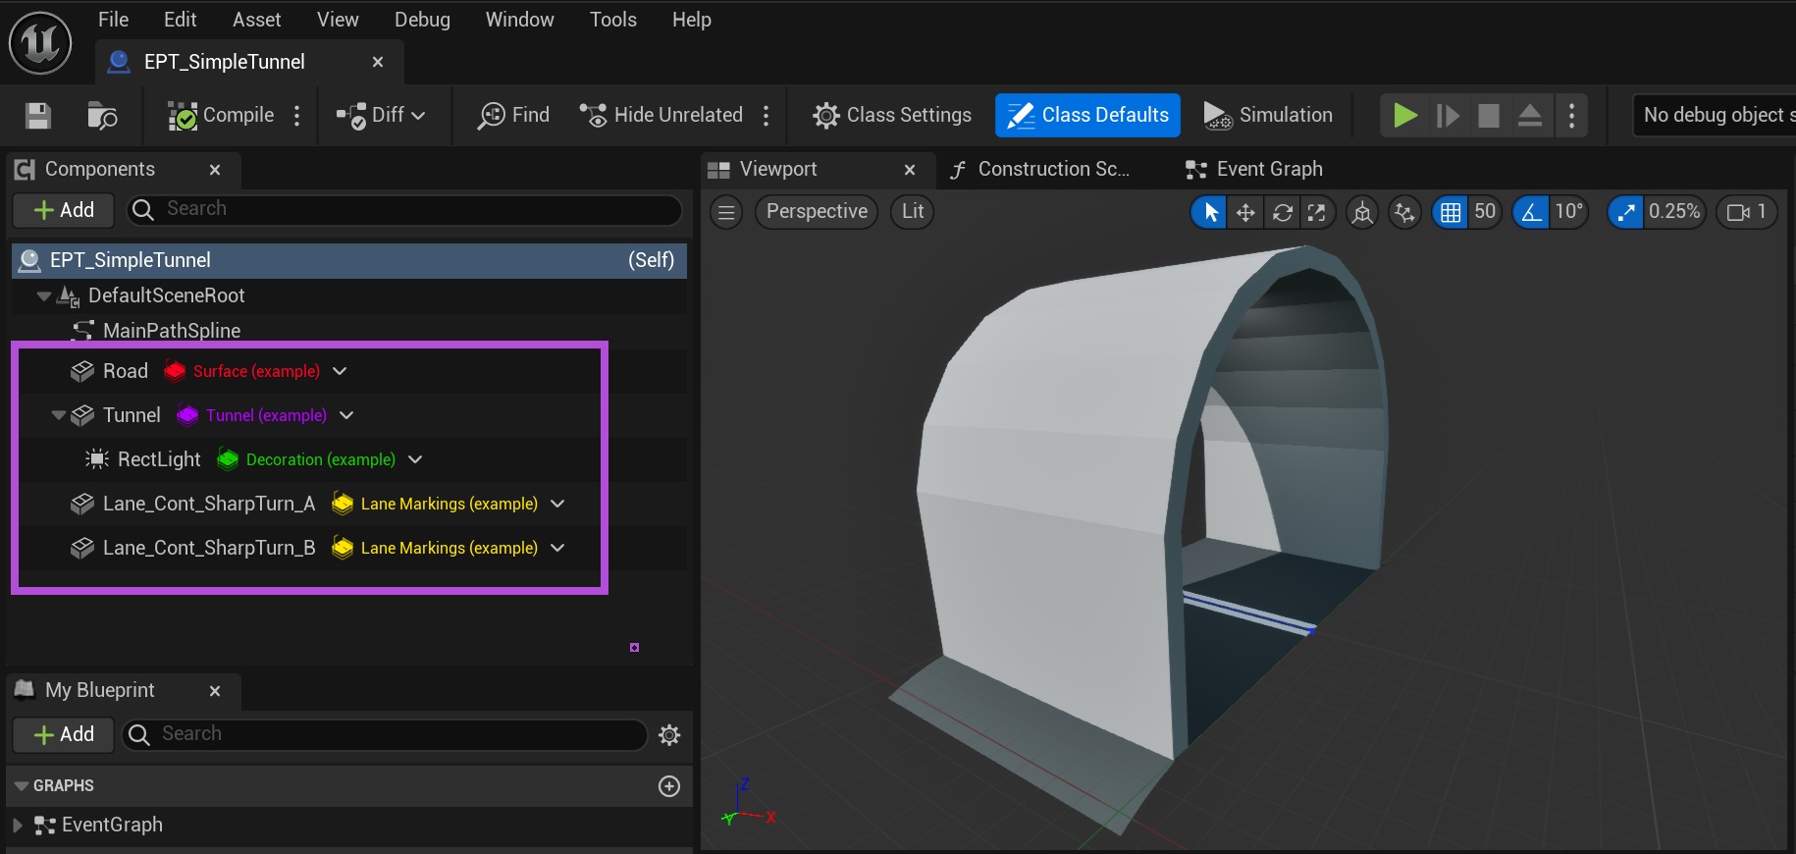Image resolution: width=1796 pixels, height=854 pixels.
Task: Open Class Defaults
Action: pos(1087,115)
